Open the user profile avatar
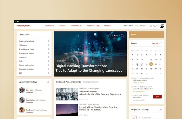This screenshot has width=182, height=119. point(162,26)
